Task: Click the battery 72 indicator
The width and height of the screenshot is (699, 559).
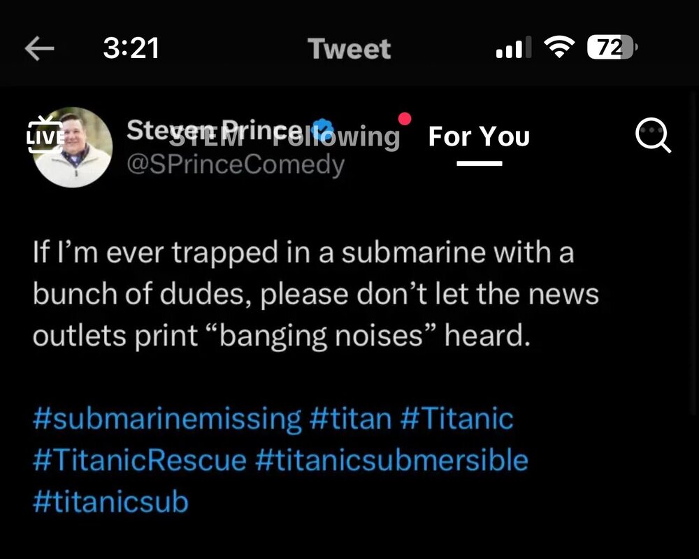Action: (x=611, y=48)
